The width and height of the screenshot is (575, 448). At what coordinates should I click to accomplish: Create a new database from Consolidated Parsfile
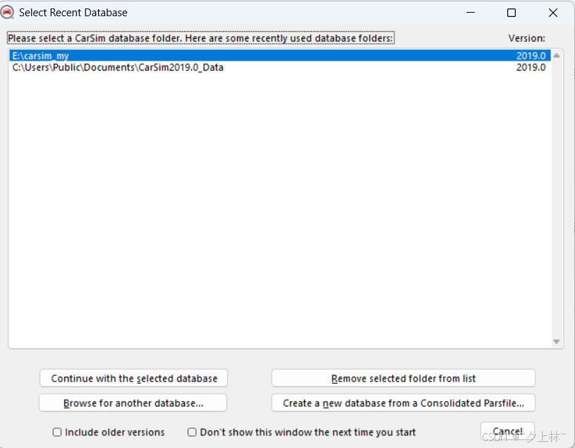tap(404, 403)
